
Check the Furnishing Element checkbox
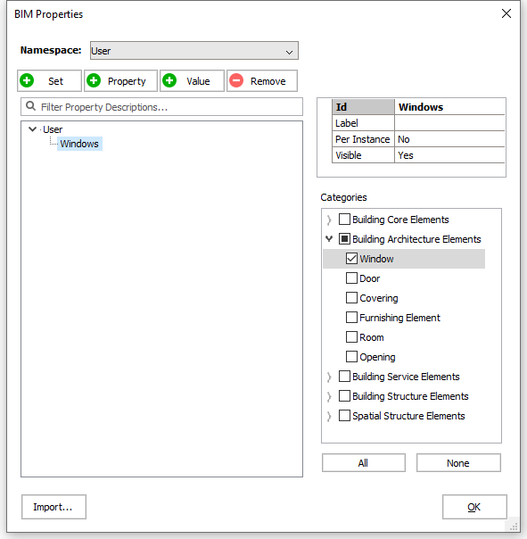351,318
